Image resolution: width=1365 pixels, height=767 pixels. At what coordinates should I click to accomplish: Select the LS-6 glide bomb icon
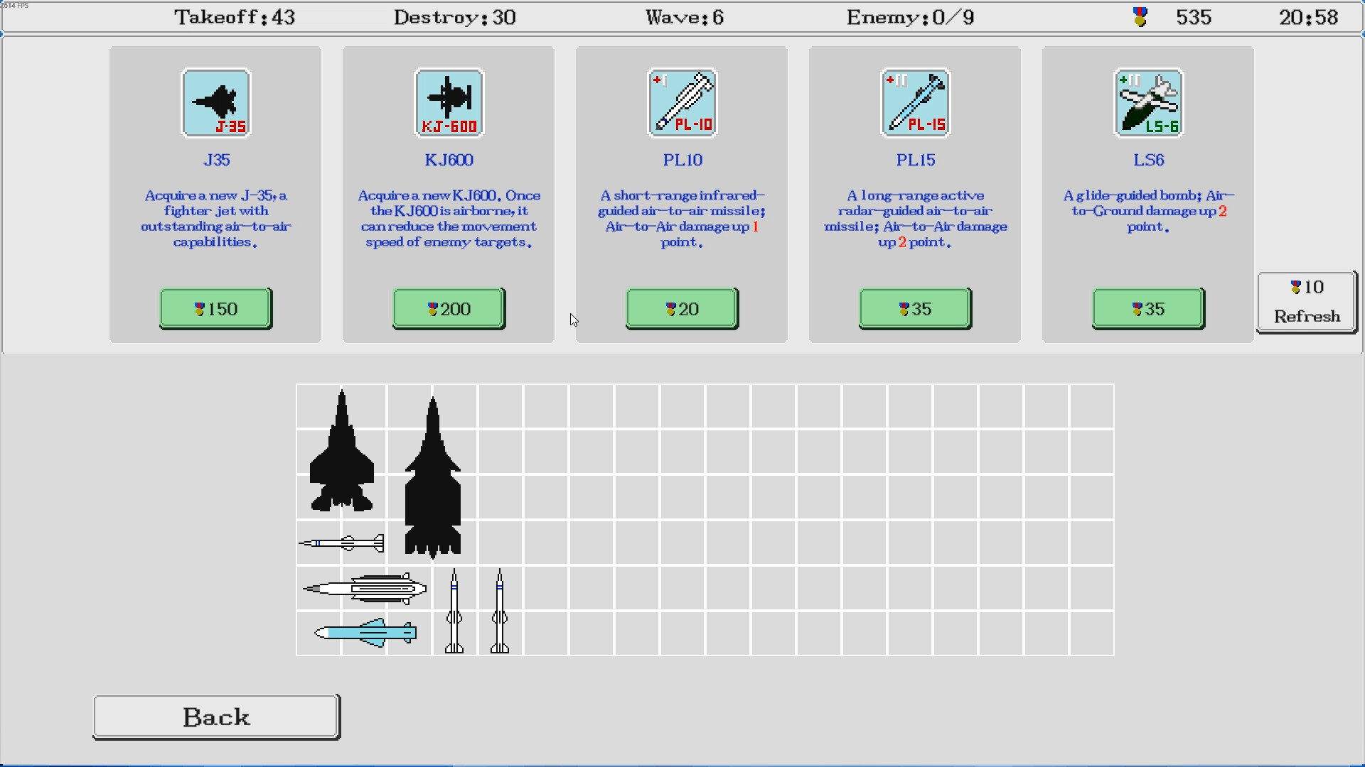point(1147,102)
